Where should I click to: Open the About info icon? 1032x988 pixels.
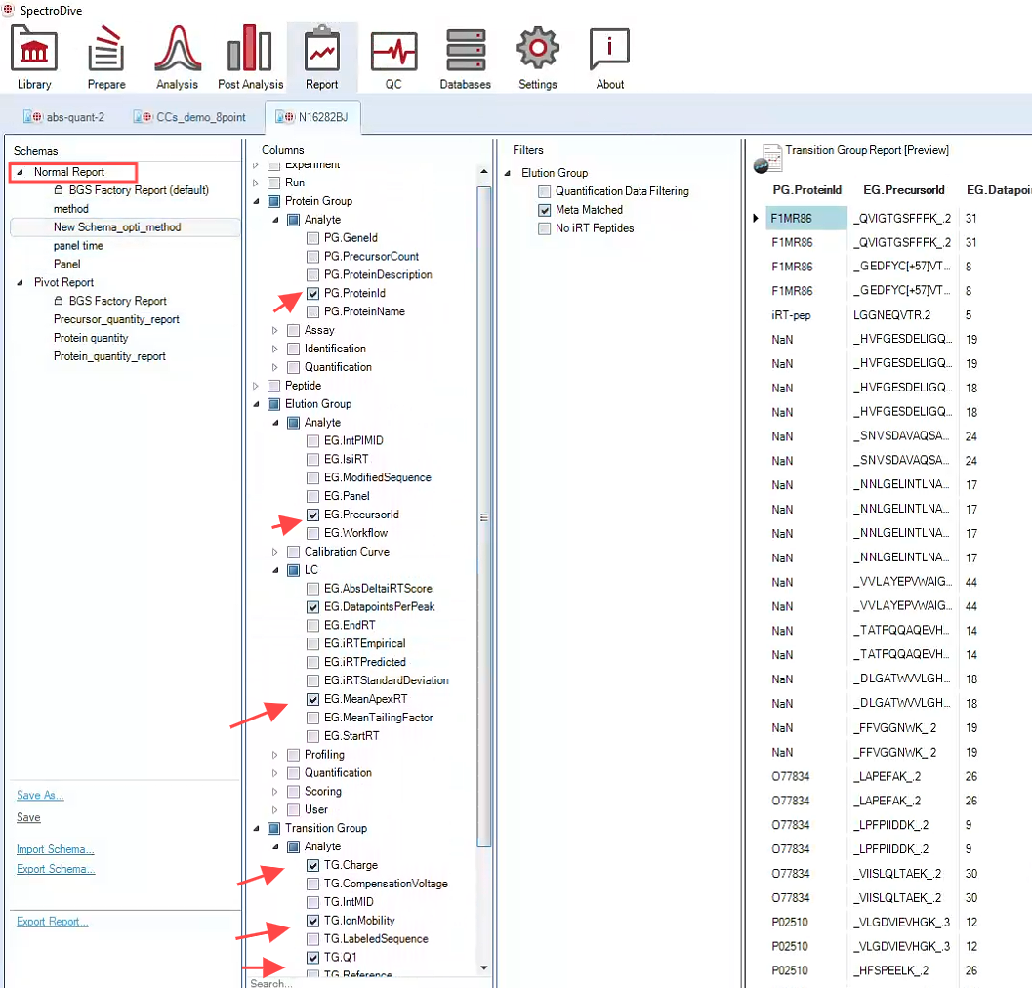pos(609,49)
